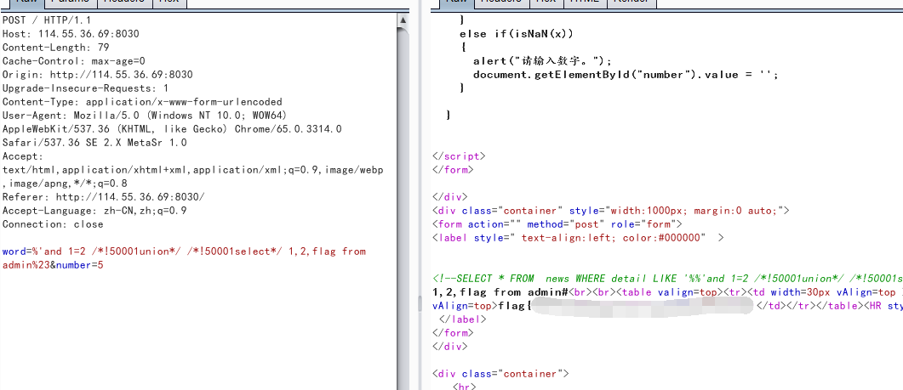This screenshot has height=390, width=903.
Task: Click the "word=%'and 1=2" payload line
Action: 184,252
